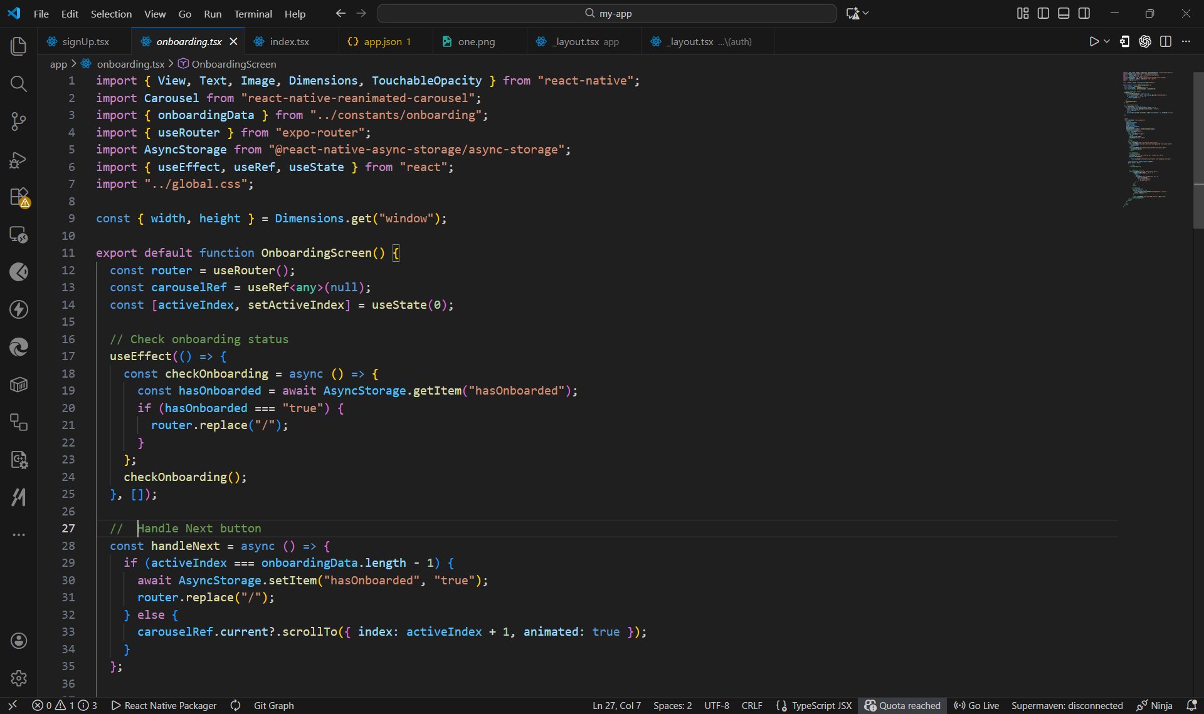Click the Go Live button

click(976, 705)
